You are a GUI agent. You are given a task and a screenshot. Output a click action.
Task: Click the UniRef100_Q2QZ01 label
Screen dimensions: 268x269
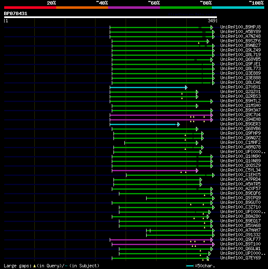(240, 92)
